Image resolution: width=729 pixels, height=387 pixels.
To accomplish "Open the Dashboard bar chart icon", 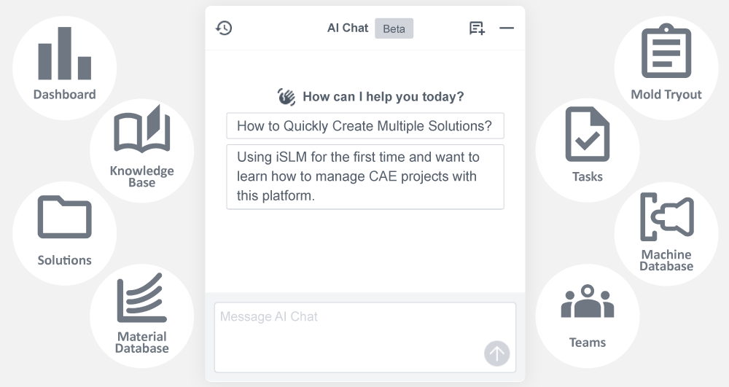I will point(64,55).
